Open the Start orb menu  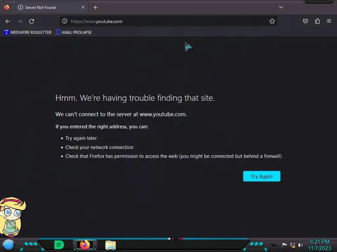(9, 245)
